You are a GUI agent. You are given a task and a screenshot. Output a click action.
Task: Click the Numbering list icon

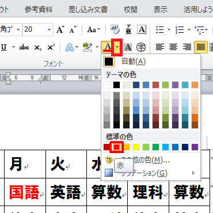point(180,29)
